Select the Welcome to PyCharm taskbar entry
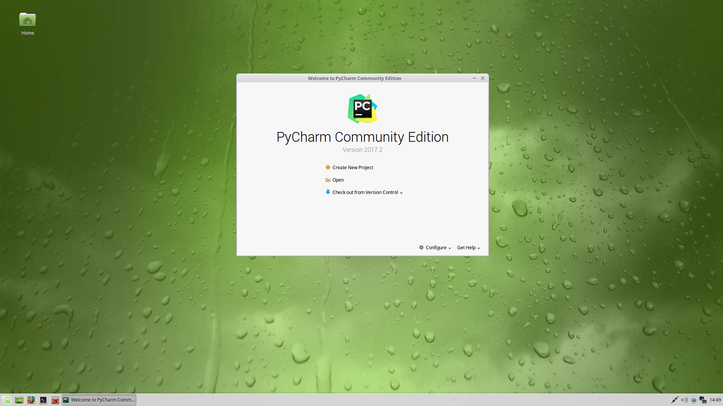The width and height of the screenshot is (723, 406). point(99,400)
